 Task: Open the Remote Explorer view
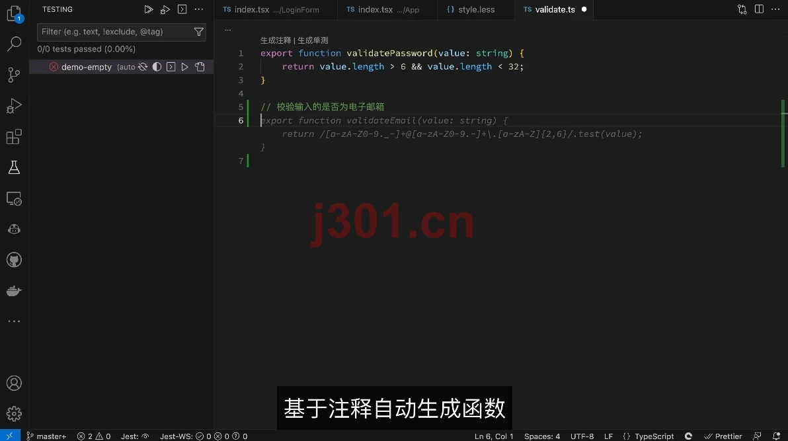[x=14, y=198]
